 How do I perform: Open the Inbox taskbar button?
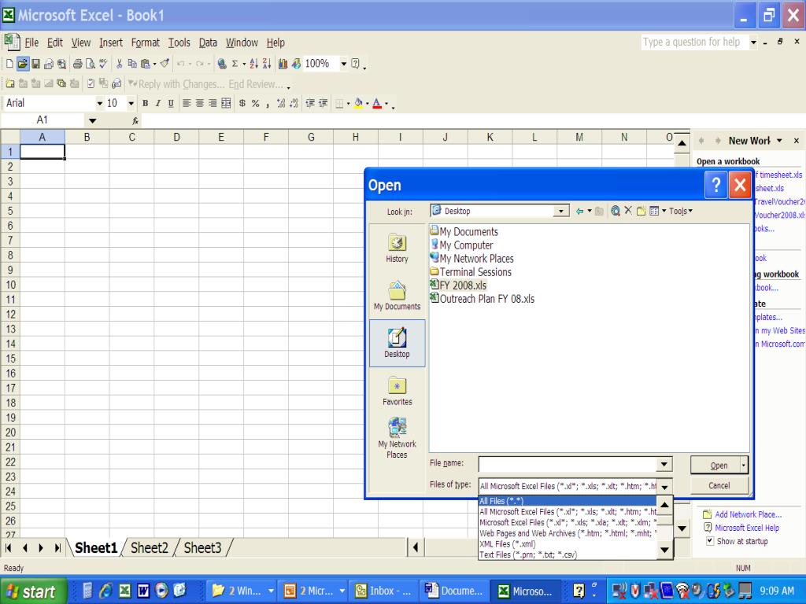[x=383, y=591]
